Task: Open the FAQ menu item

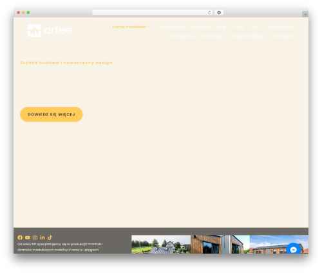Action: coord(255,26)
